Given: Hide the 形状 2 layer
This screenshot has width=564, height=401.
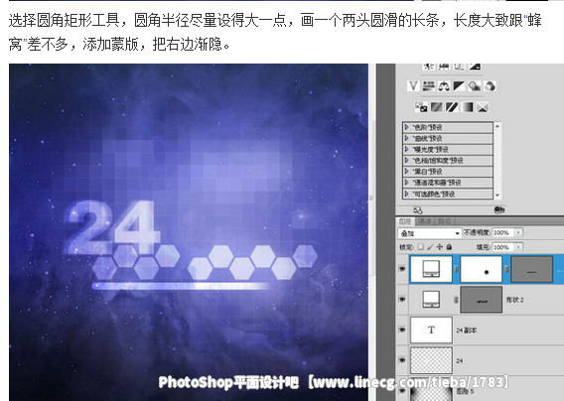Looking at the screenshot, I should [x=402, y=299].
